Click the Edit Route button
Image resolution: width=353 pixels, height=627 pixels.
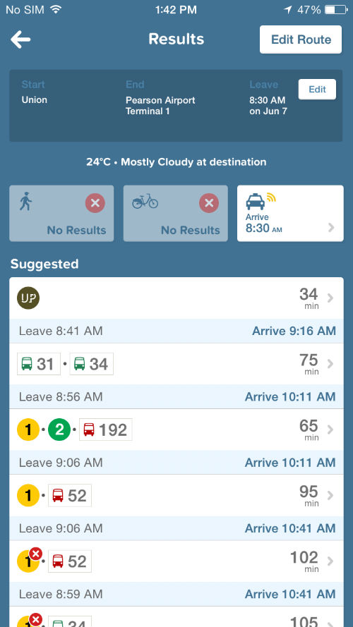[x=301, y=39]
